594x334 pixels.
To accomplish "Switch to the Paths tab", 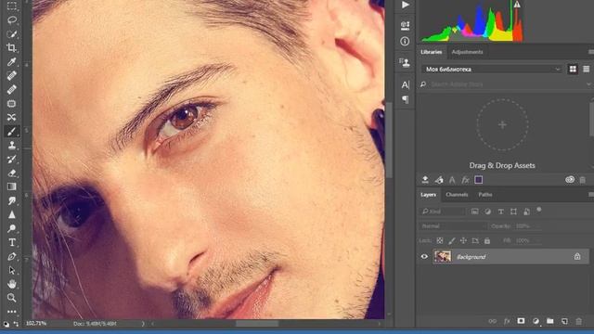I will coord(484,195).
